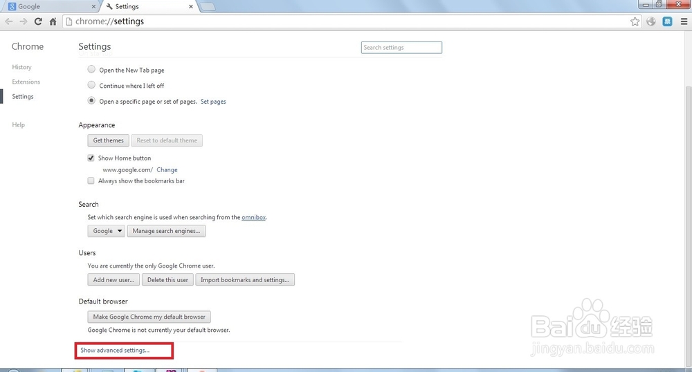Image resolution: width=692 pixels, height=372 pixels.
Task: Click the Get themes button
Action: (x=108, y=140)
